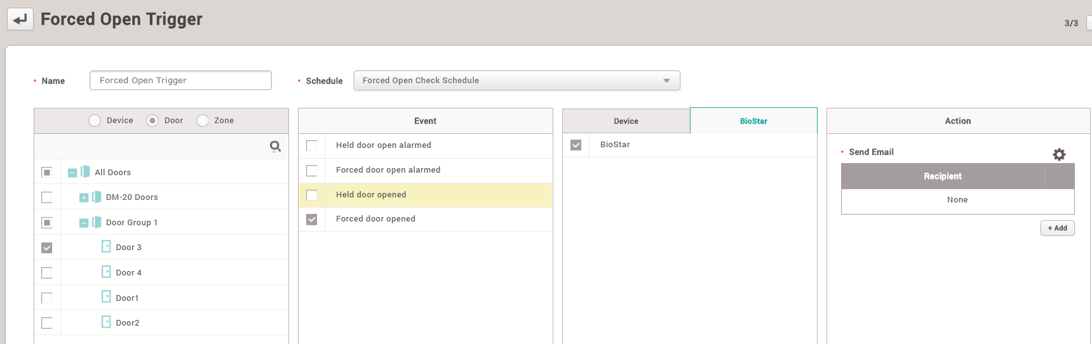This screenshot has height=344, width=1092.
Task: Select the Zone radio button
Action: 203,121
